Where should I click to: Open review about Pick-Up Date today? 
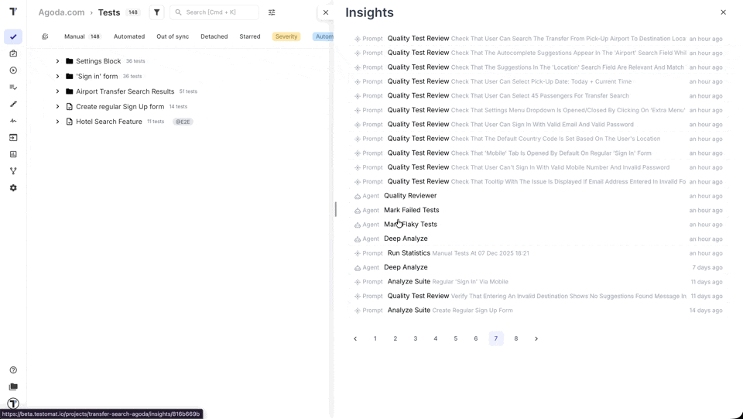click(x=539, y=81)
